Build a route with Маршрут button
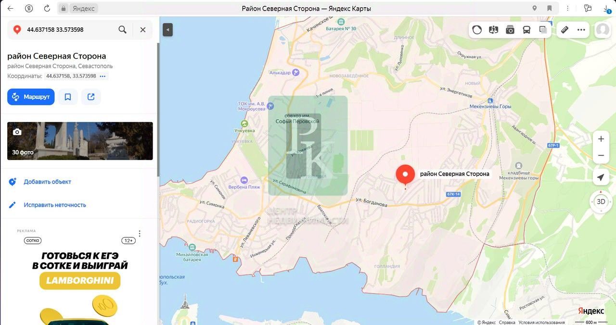Viewport: 616px width, 325px height. tap(31, 97)
